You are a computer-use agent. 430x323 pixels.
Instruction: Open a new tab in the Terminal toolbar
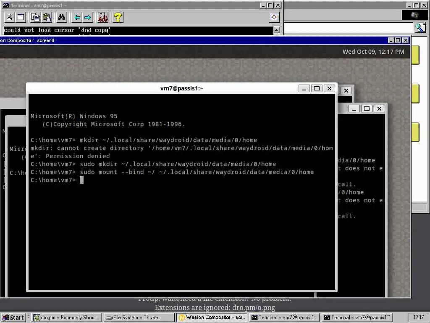pos(9,17)
